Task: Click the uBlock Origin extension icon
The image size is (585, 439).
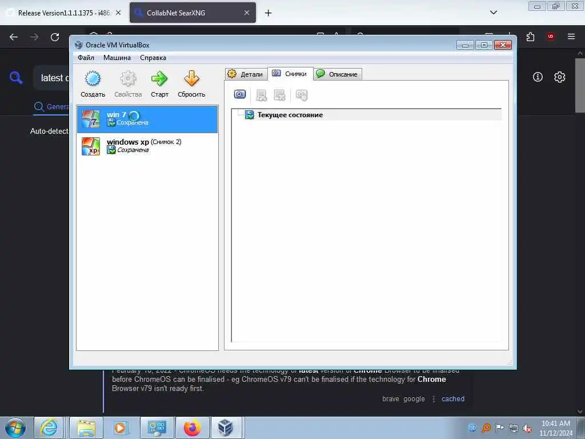Action: click(551, 37)
